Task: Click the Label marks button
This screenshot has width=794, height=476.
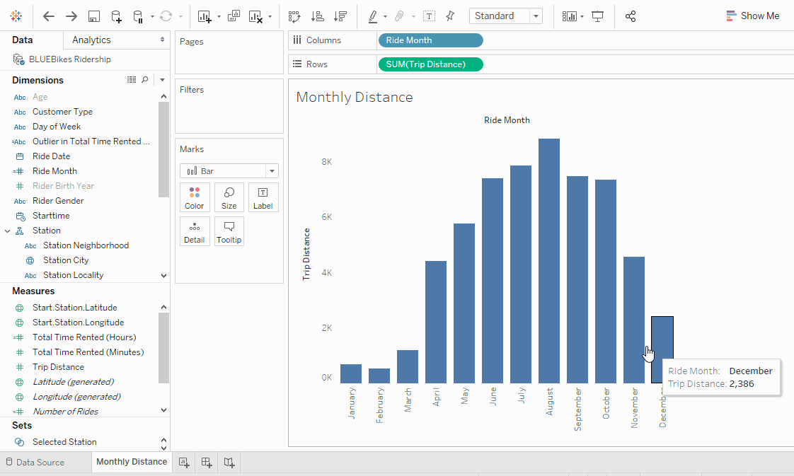Action: 263,197
